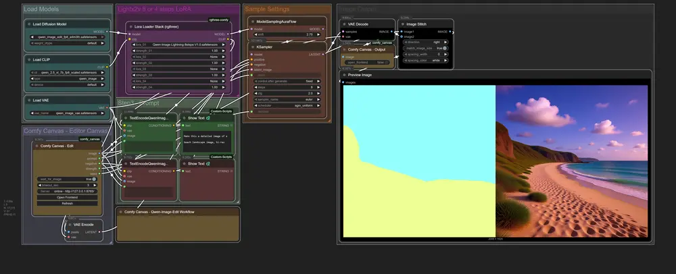Click the prompt text in green Show Text node

tap(207, 138)
